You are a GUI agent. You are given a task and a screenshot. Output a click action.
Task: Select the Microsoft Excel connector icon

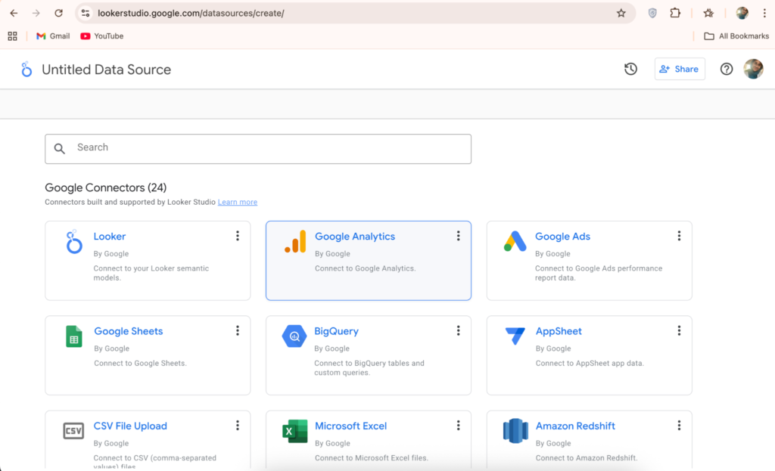294,431
